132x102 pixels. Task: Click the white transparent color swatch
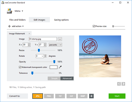[x=54, y=67]
